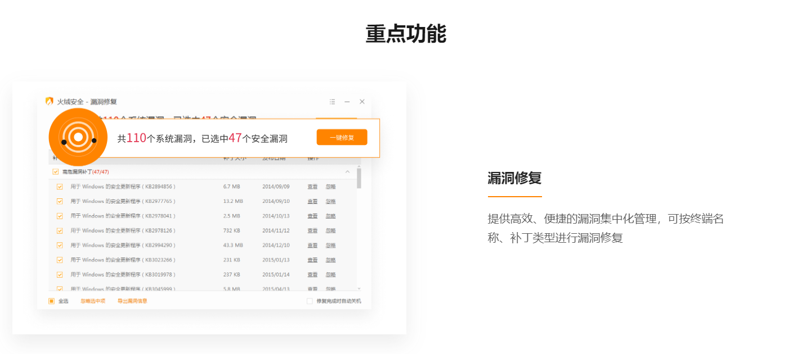The height and width of the screenshot is (354, 806).
Task: Click 忽略选中项 at the bottom
Action: (93, 301)
